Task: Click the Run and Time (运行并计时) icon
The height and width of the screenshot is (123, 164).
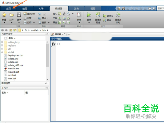Action: [x=118, y=15]
